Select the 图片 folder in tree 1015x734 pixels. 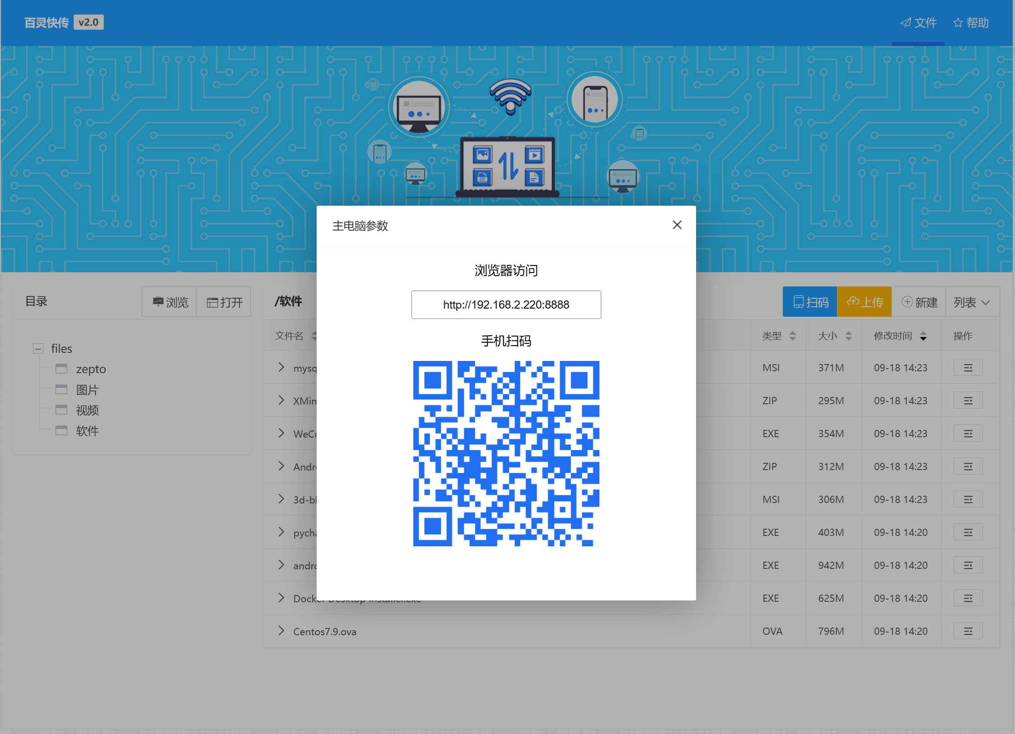(87, 390)
